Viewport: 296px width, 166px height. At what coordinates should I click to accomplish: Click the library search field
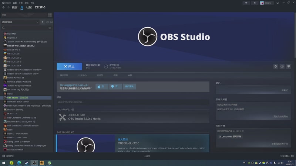(x=24, y=28)
